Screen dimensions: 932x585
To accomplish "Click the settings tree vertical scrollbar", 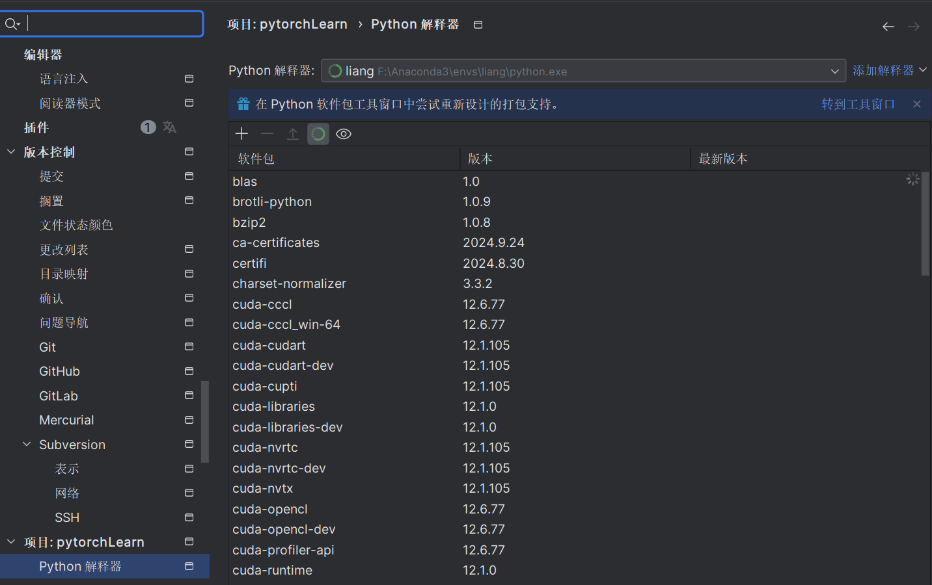I will (205, 421).
